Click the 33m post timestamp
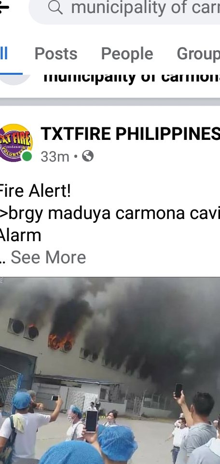 coord(55,156)
